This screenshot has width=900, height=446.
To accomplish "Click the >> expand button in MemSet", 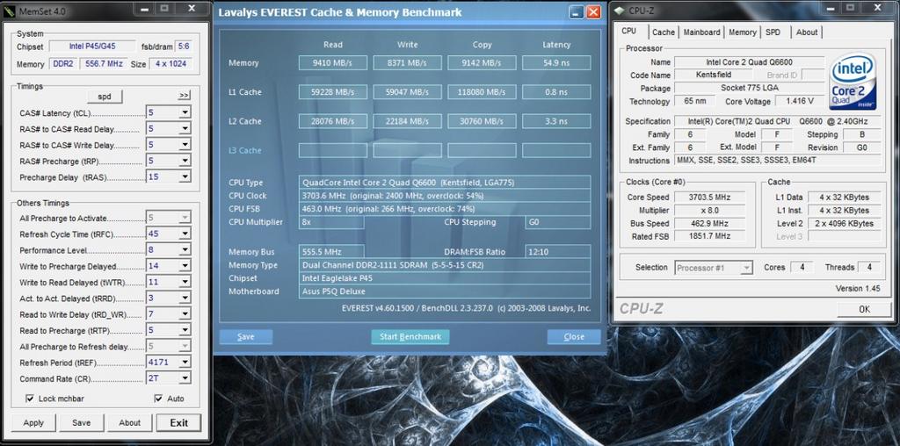I will (x=184, y=95).
